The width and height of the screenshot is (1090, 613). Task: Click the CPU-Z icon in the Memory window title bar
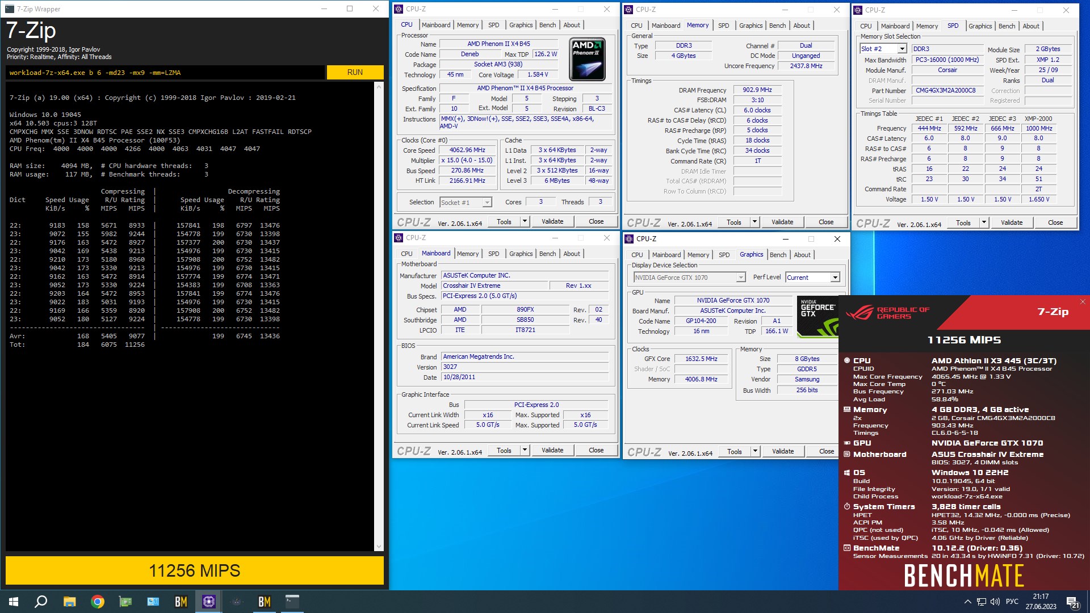[628, 10]
